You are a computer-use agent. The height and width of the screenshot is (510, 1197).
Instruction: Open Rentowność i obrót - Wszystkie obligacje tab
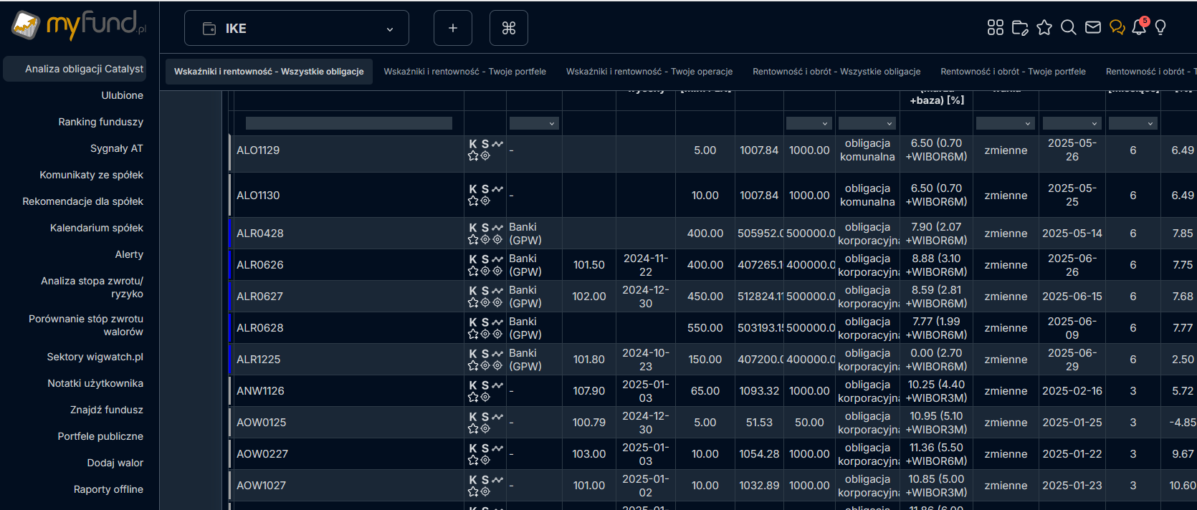[x=836, y=72]
